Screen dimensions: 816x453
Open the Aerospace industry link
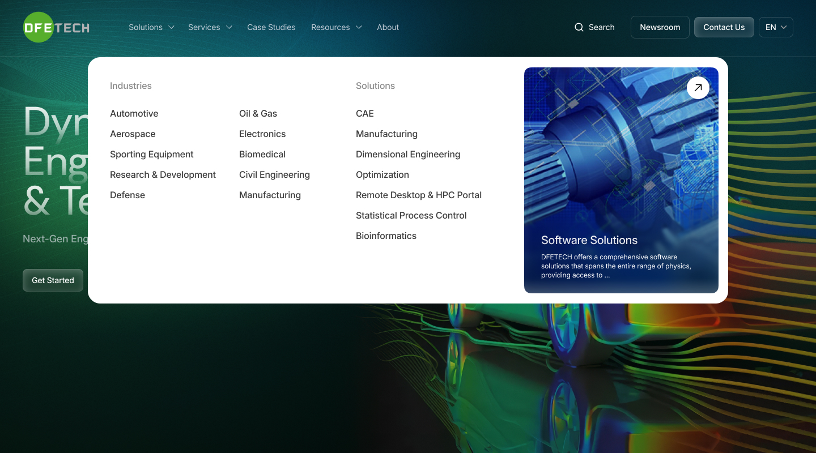tap(133, 134)
